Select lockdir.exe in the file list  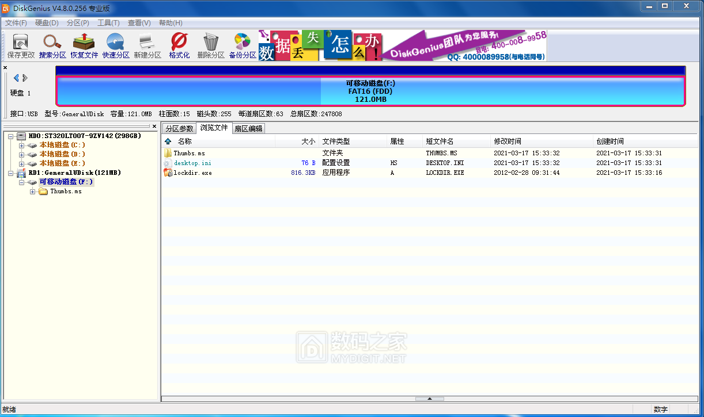(x=192, y=173)
